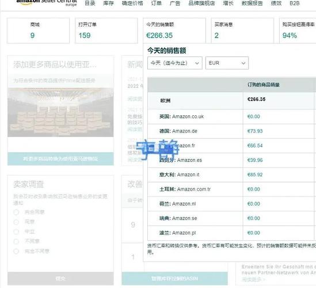
Task: Open the 品牌旗舰店 menu
Action: coord(201,3)
